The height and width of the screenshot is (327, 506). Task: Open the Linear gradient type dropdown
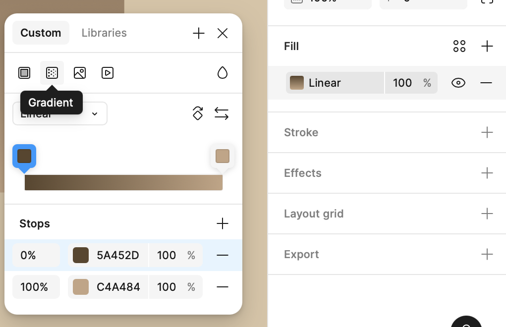[x=59, y=113]
